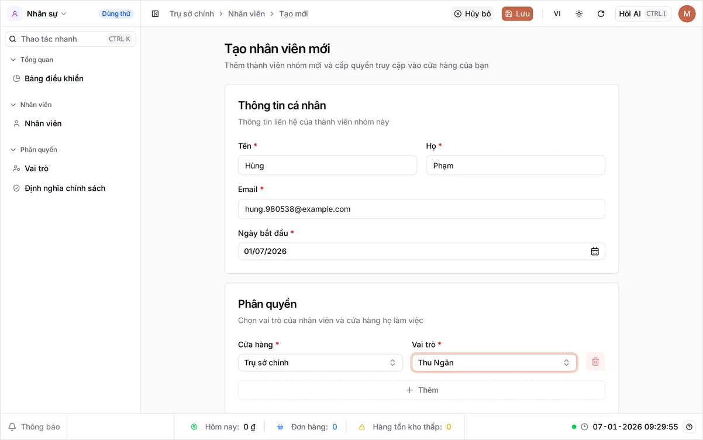
Task: Add another role row with Thêm
Action: click(x=421, y=390)
